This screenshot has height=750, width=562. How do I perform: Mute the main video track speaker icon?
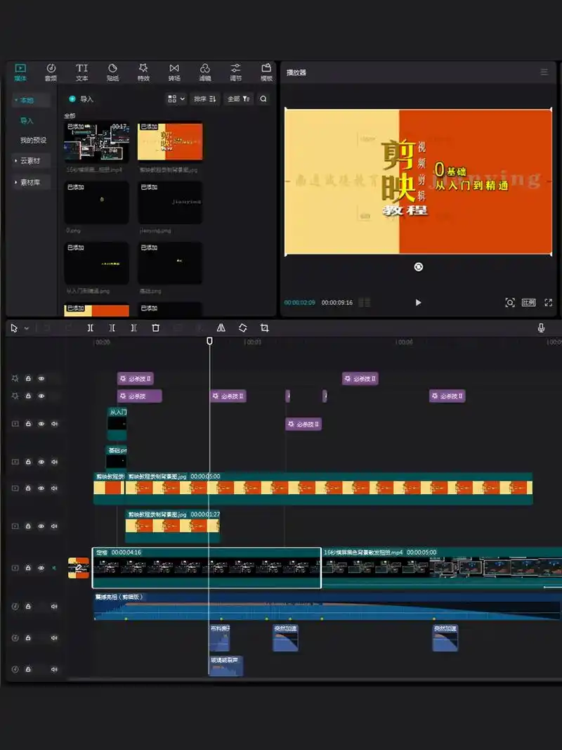coord(54,568)
